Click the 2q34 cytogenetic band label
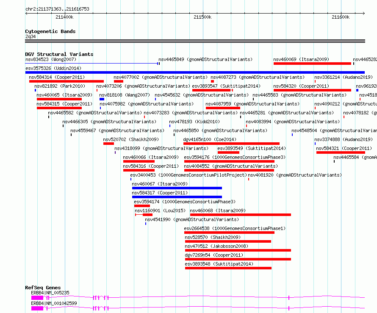This screenshot has width=377, height=313. click(30, 36)
